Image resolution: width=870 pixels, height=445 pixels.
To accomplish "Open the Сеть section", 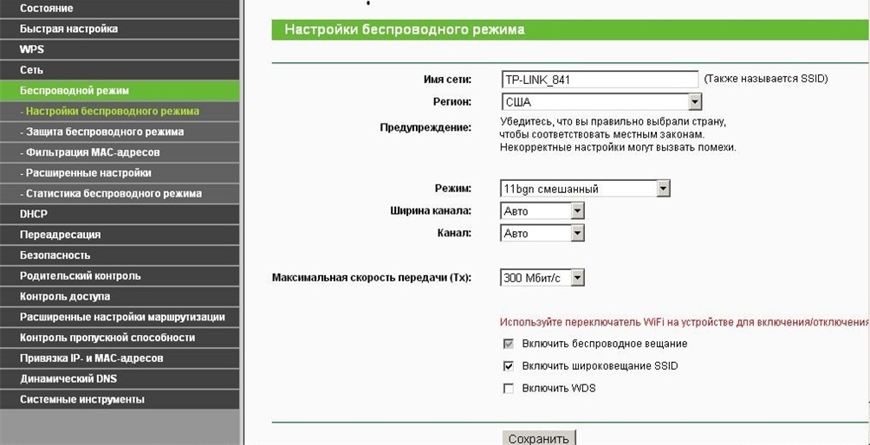I will click(x=120, y=70).
